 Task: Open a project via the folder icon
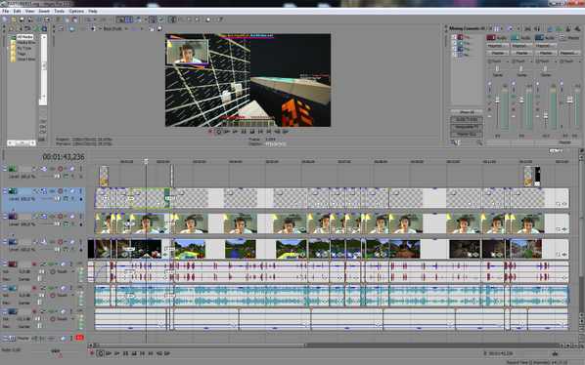14,20
